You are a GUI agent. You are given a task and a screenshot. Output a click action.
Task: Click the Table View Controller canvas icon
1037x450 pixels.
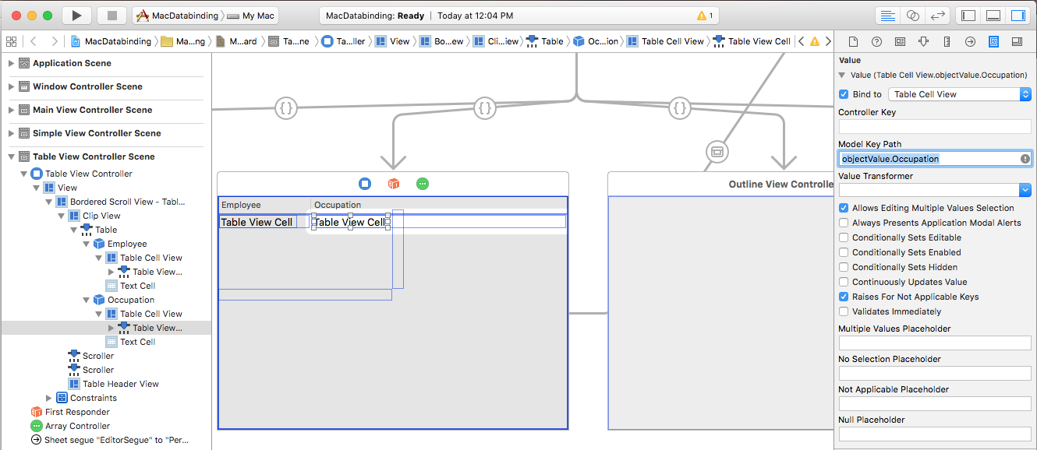(x=365, y=184)
